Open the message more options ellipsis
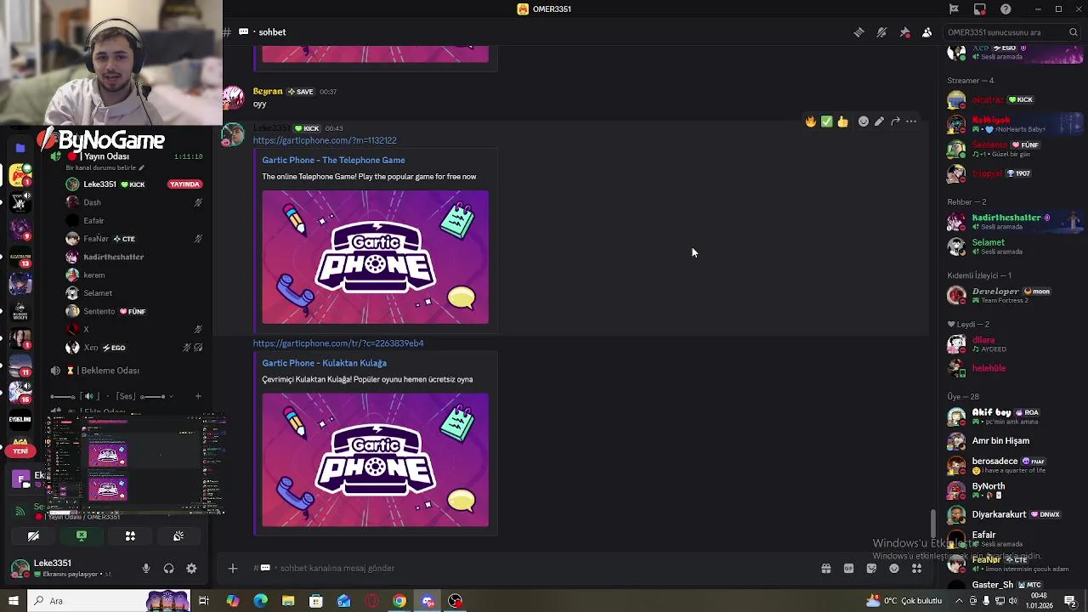The height and width of the screenshot is (612, 1088). tap(911, 122)
